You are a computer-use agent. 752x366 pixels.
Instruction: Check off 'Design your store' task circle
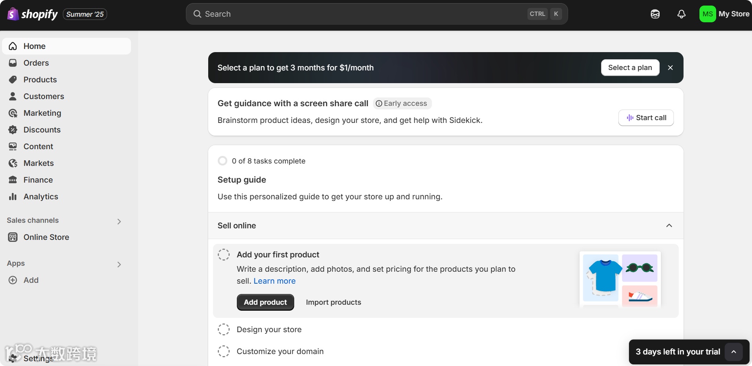tap(224, 329)
